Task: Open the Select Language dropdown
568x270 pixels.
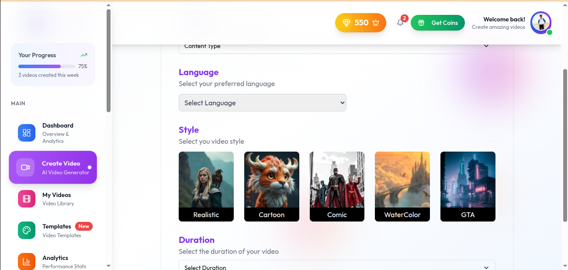Action: [263, 103]
